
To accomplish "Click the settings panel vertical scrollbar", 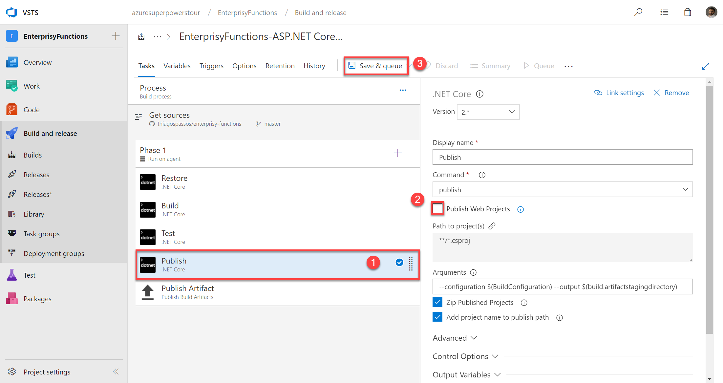I will pyautogui.click(x=710, y=210).
